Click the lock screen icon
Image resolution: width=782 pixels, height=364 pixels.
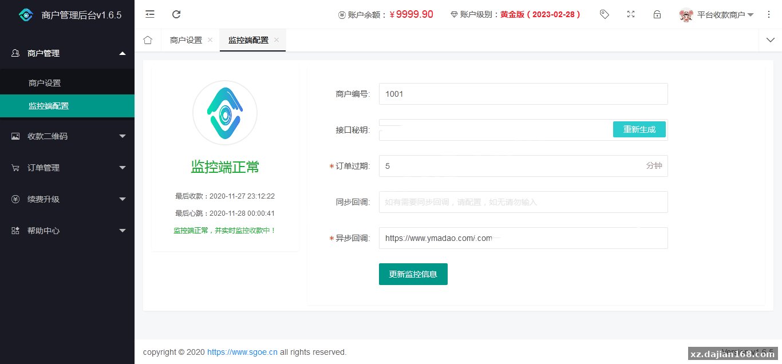[657, 14]
